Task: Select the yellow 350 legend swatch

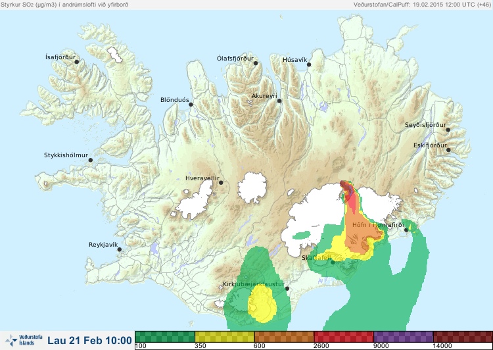Action: (x=225, y=337)
